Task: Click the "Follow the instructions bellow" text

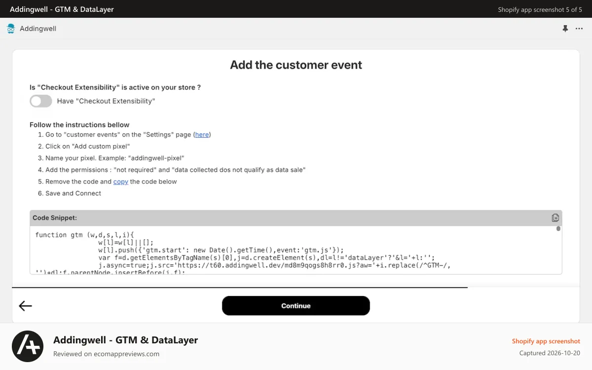Action: 79,125
